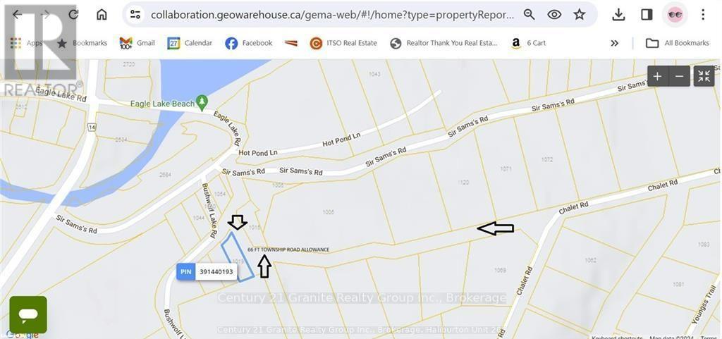The height and width of the screenshot is (339, 722).
Task: Zoom in with the map plus button
Action: pyautogui.click(x=658, y=76)
